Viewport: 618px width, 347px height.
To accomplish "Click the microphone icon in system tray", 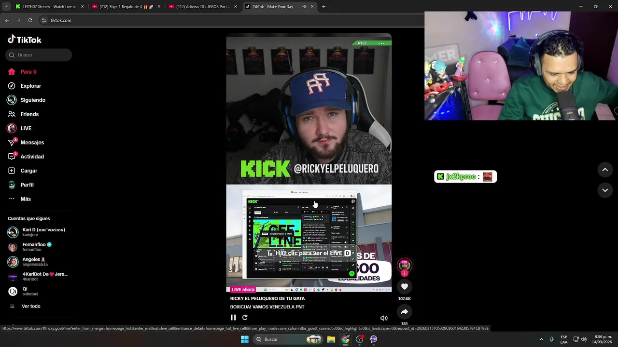I will tap(551, 339).
